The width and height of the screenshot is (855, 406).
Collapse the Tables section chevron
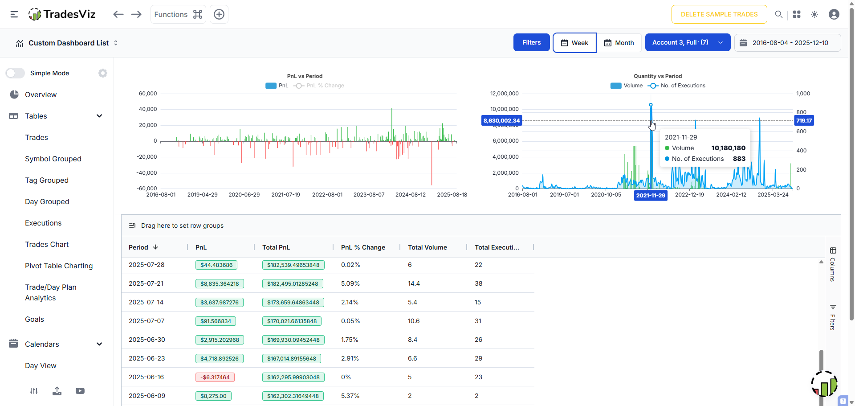pyautogui.click(x=99, y=116)
